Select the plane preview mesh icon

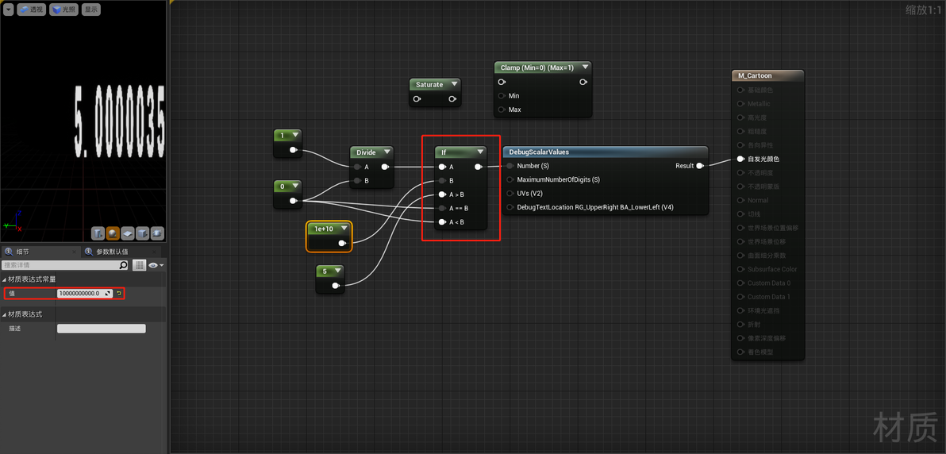pos(127,233)
